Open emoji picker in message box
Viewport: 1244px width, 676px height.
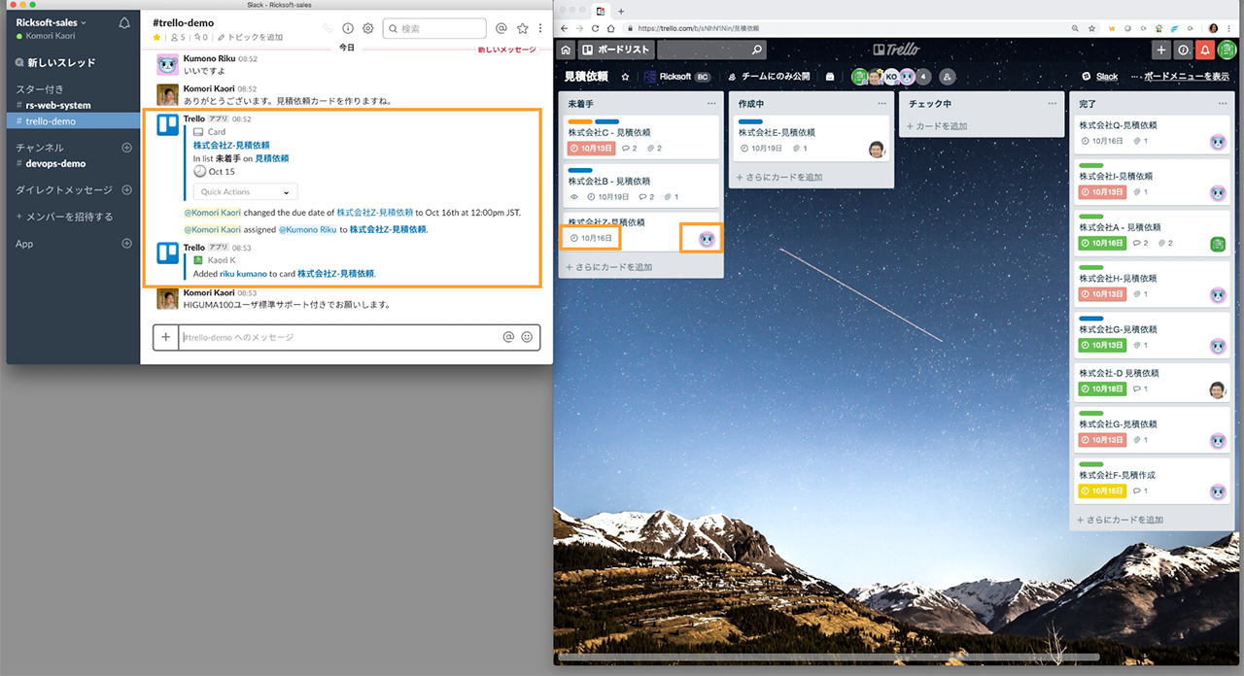tap(528, 337)
